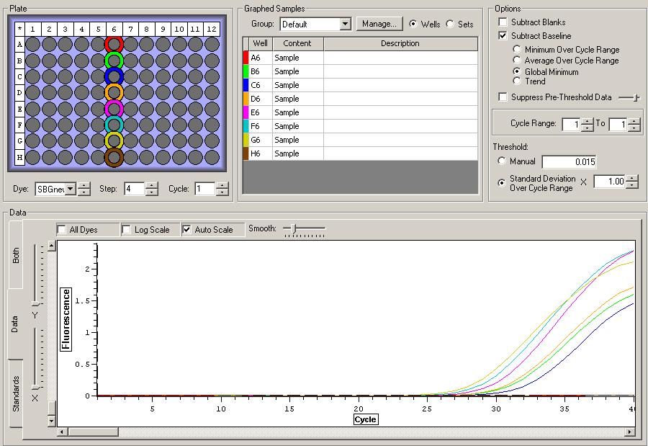648x446 pixels.
Task: Switch to the Data tab
Action: click(x=15, y=324)
